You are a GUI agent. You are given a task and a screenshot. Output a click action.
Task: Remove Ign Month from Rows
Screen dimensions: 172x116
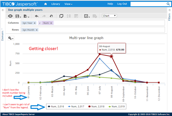(37, 30)
